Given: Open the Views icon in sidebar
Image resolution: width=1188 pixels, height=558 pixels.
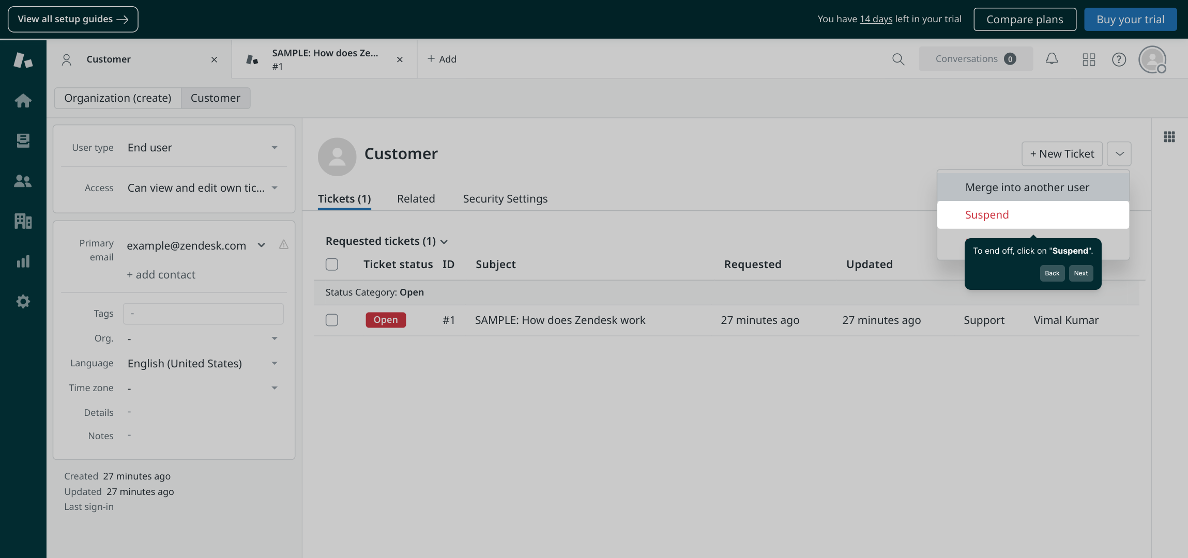Looking at the screenshot, I should click(23, 141).
